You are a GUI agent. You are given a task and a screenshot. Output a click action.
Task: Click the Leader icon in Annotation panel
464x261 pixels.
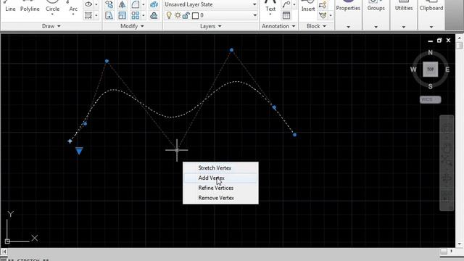pyautogui.click(x=286, y=4)
